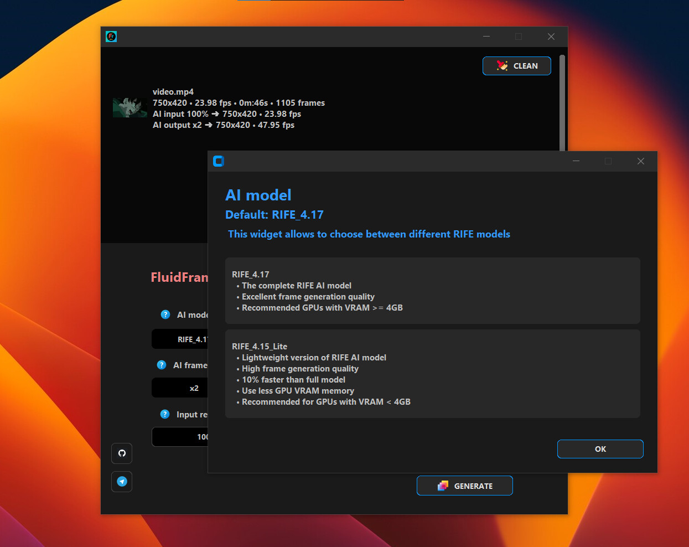This screenshot has height=547, width=689.
Task: Open the RIFE_4.17 AI model dropdown
Action: (180, 339)
